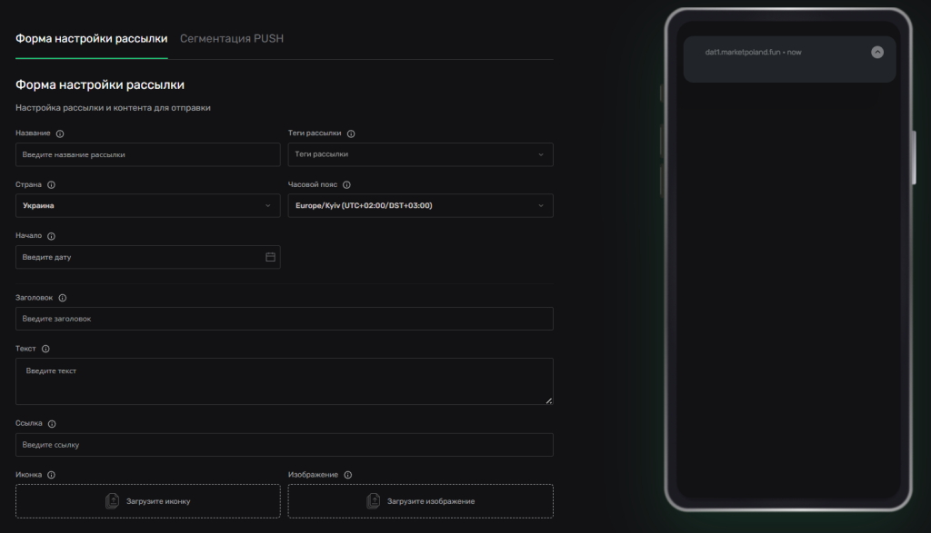Collapse the notification preview chevron on phone
The height and width of the screenshot is (533, 931).
(877, 53)
